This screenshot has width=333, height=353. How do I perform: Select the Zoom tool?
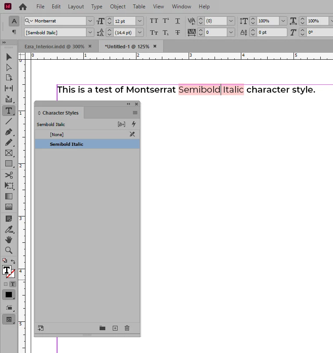coord(9,250)
